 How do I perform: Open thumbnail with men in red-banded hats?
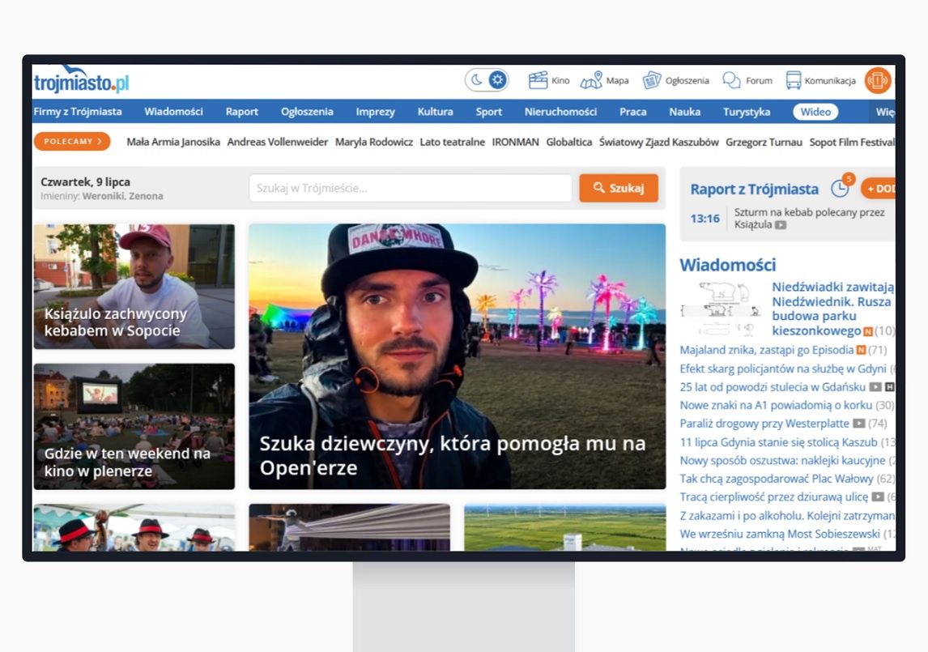(x=134, y=527)
